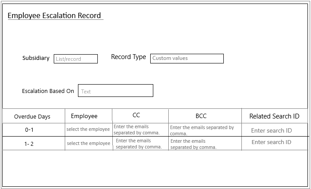This screenshot has height=189, width=311.
Task: Click the CC emails field for 1-2 row
Action: pos(140,144)
